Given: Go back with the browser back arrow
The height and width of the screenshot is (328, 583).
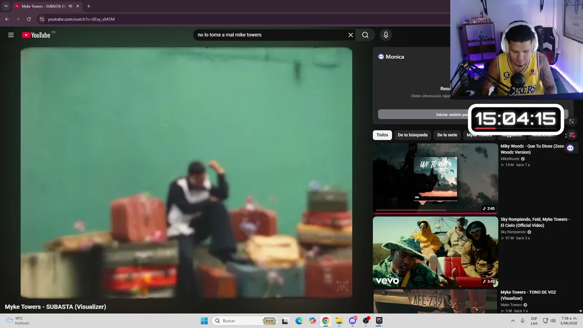Looking at the screenshot, I should [7, 19].
